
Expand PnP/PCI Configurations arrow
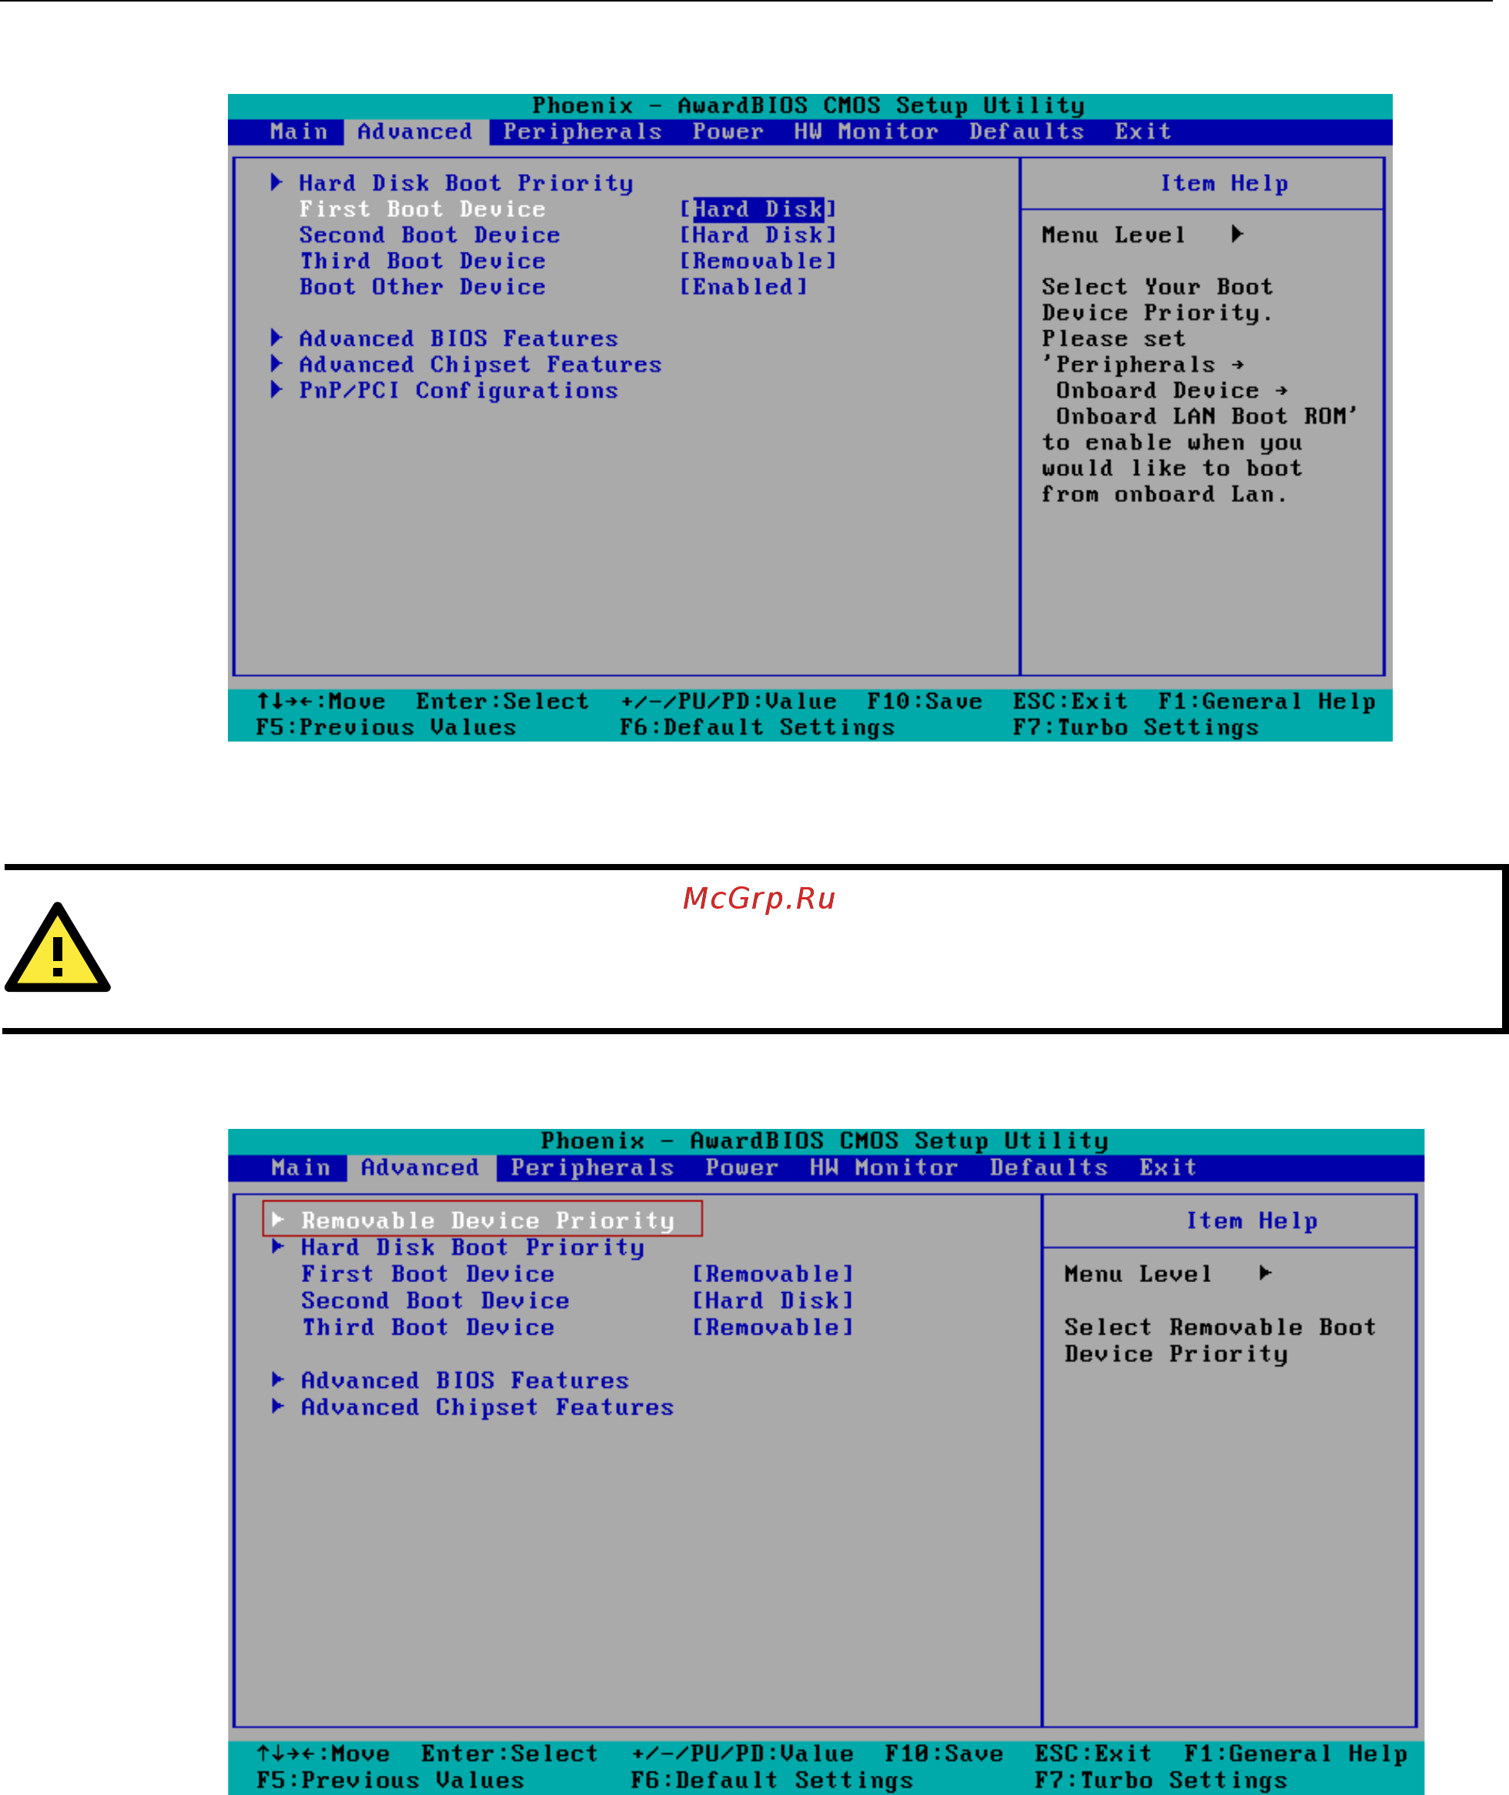(276, 390)
